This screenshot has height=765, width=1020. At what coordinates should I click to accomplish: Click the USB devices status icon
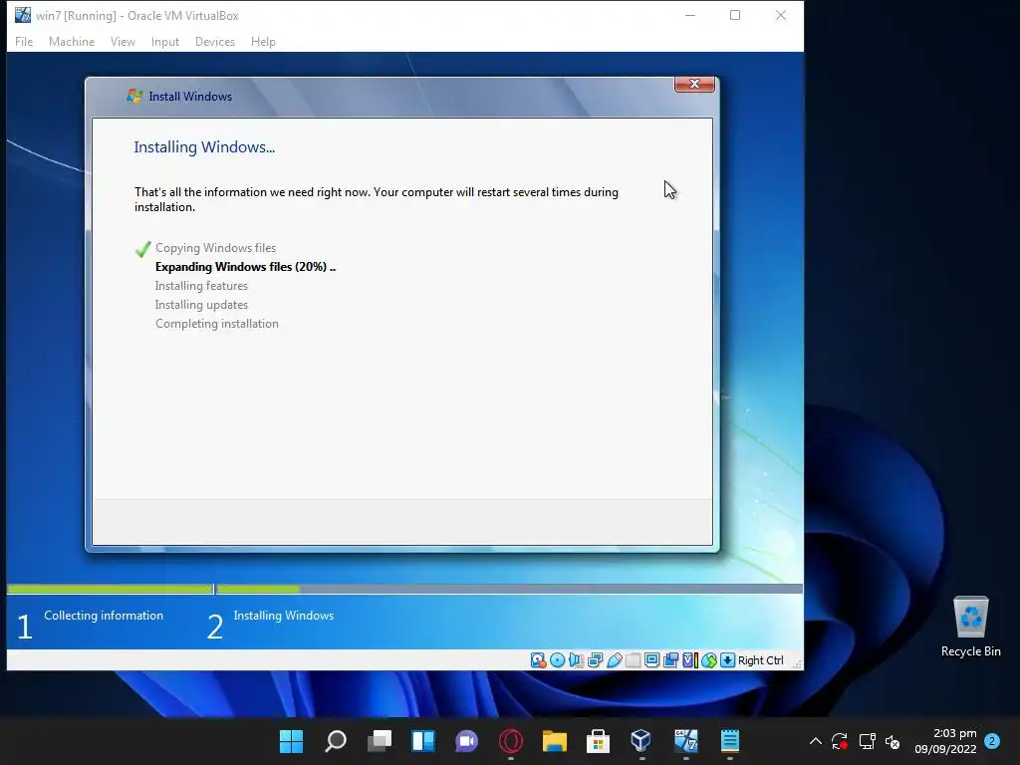click(x=614, y=660)
